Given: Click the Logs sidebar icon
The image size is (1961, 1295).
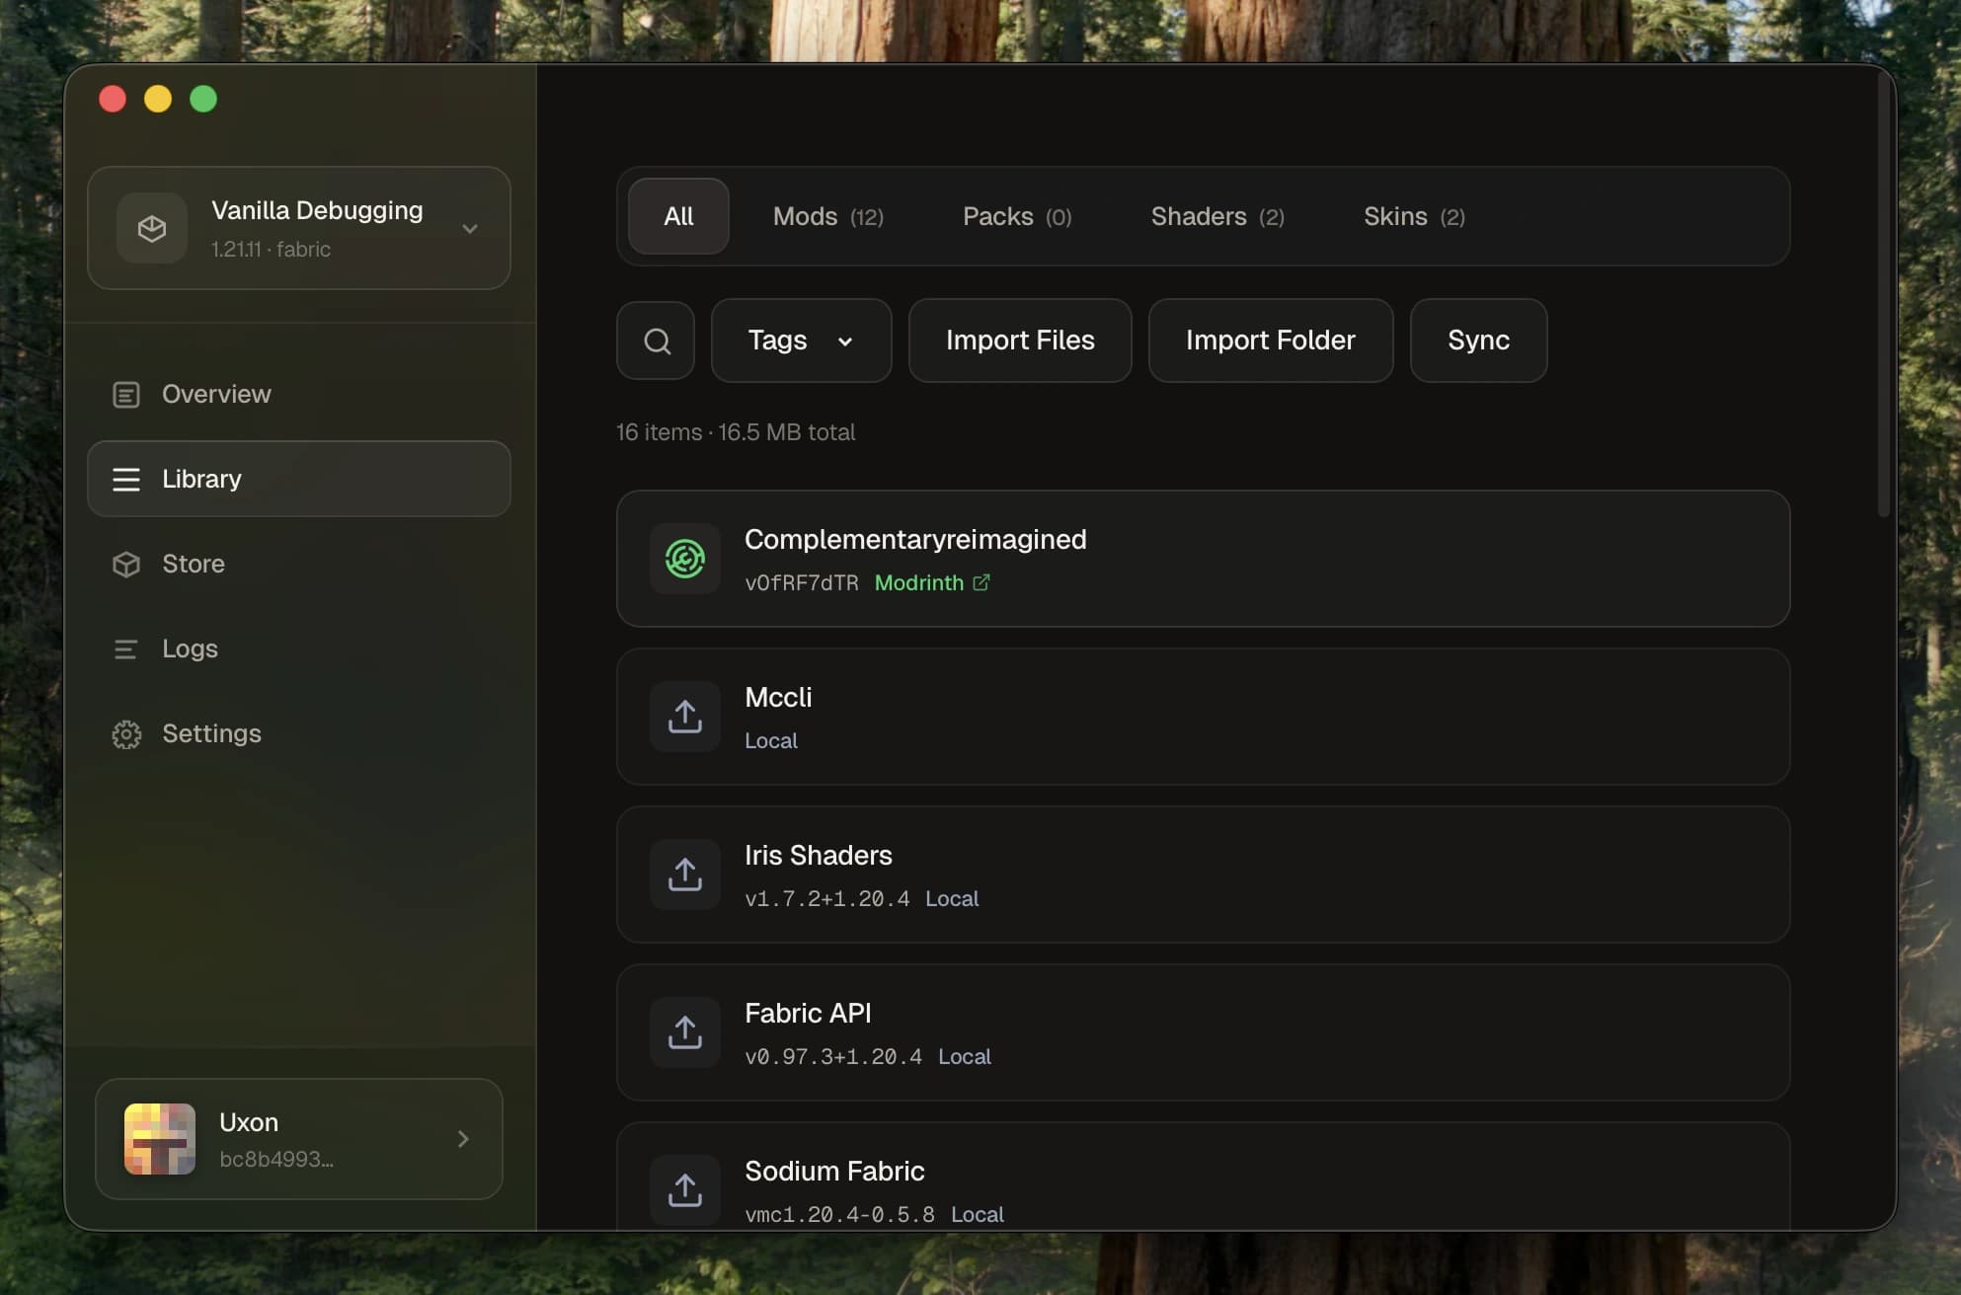Looking at the screenshot, I should pyautogui.click(x=126, y=648).
